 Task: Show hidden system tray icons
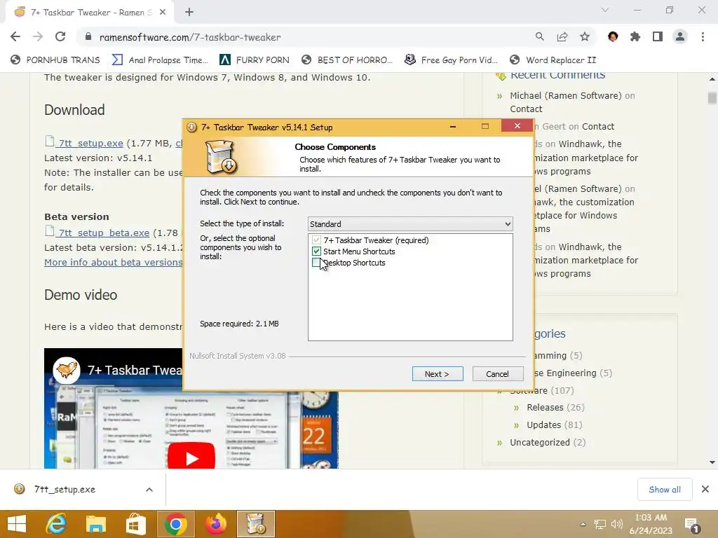583,524
